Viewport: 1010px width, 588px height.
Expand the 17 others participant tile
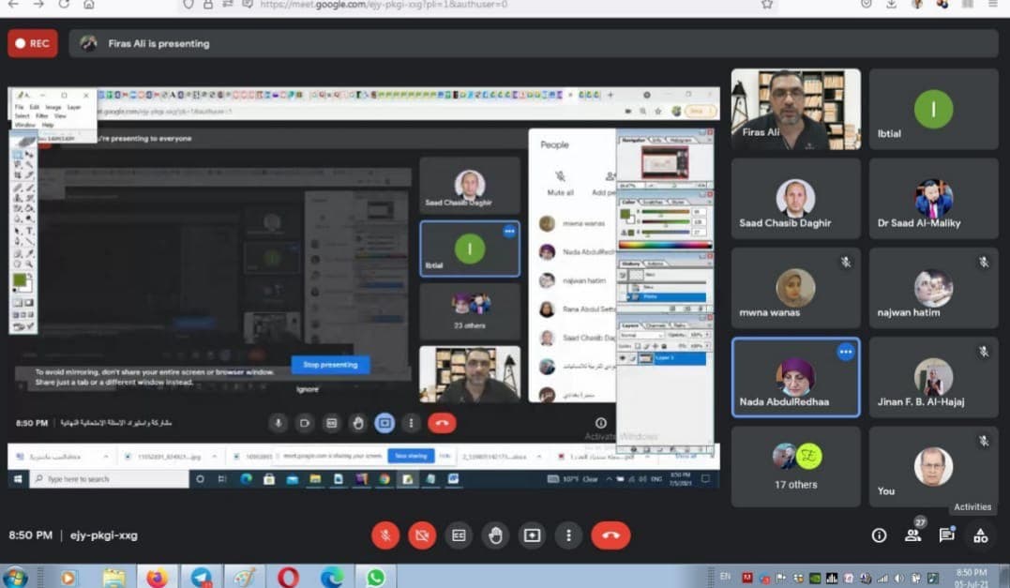tap(795, 467)
